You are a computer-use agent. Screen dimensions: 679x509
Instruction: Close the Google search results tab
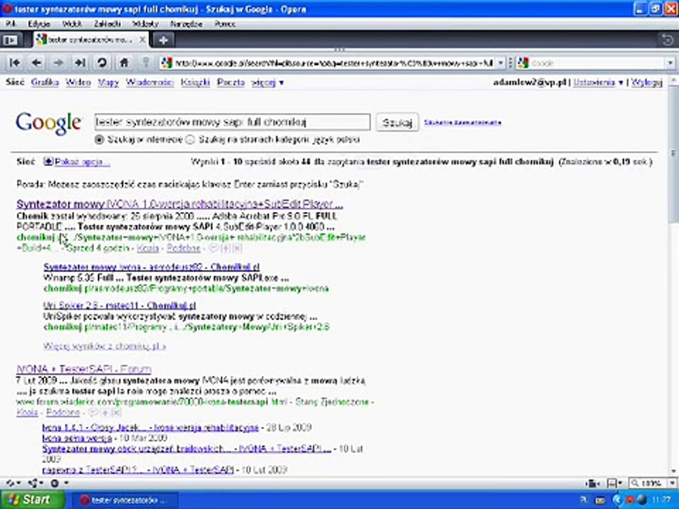coord(142,40)
